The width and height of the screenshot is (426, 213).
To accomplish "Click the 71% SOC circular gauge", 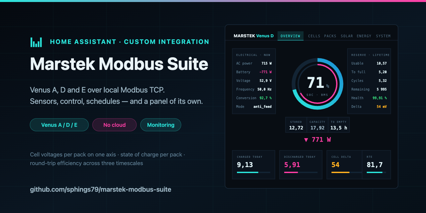I will (318, 84).
